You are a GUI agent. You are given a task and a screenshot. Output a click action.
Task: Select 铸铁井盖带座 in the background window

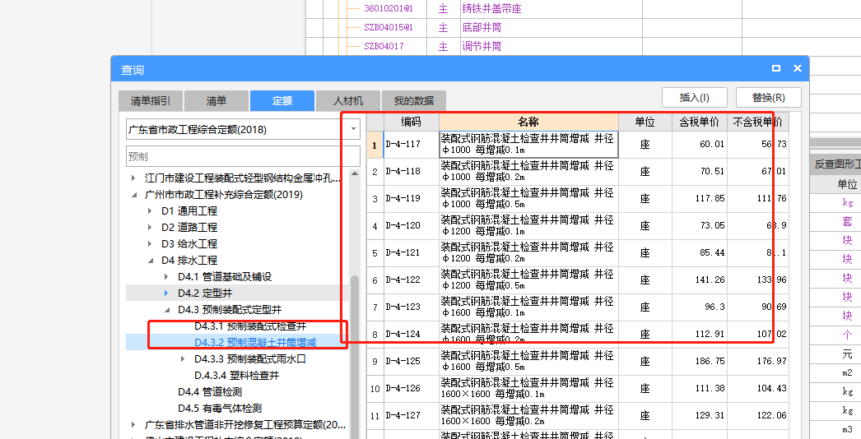click(491, 9)
